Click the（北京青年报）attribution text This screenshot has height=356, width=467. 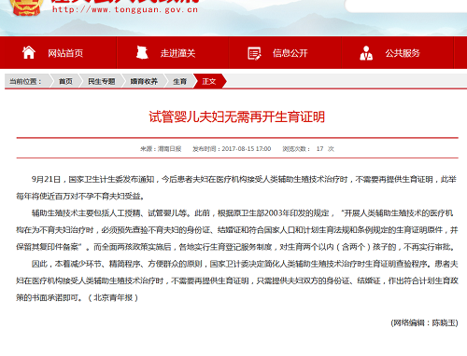tap(113, 297)
